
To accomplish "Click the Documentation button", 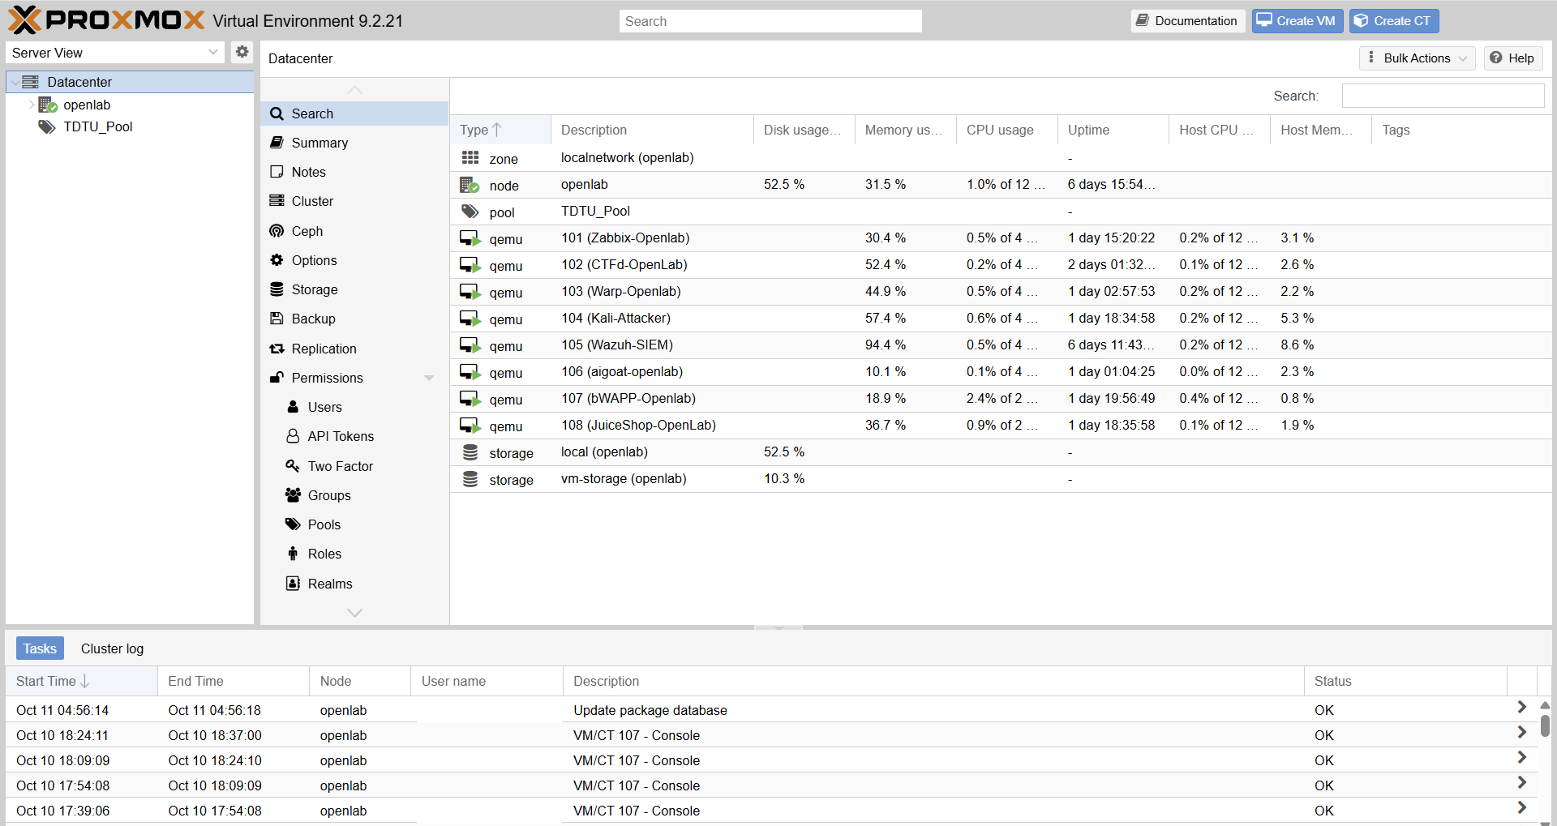I will coord(1187,21).
